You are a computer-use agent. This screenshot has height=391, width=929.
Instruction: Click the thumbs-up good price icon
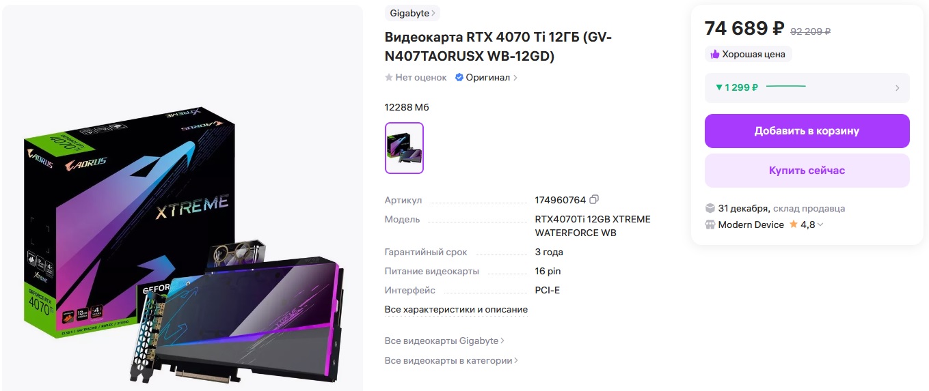(715, 54)
